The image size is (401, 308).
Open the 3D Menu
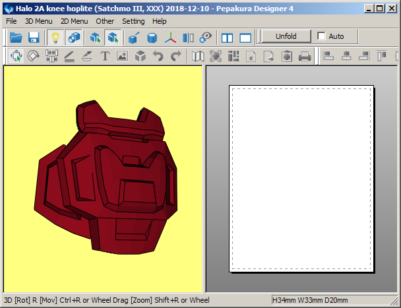tap(38, 21)
